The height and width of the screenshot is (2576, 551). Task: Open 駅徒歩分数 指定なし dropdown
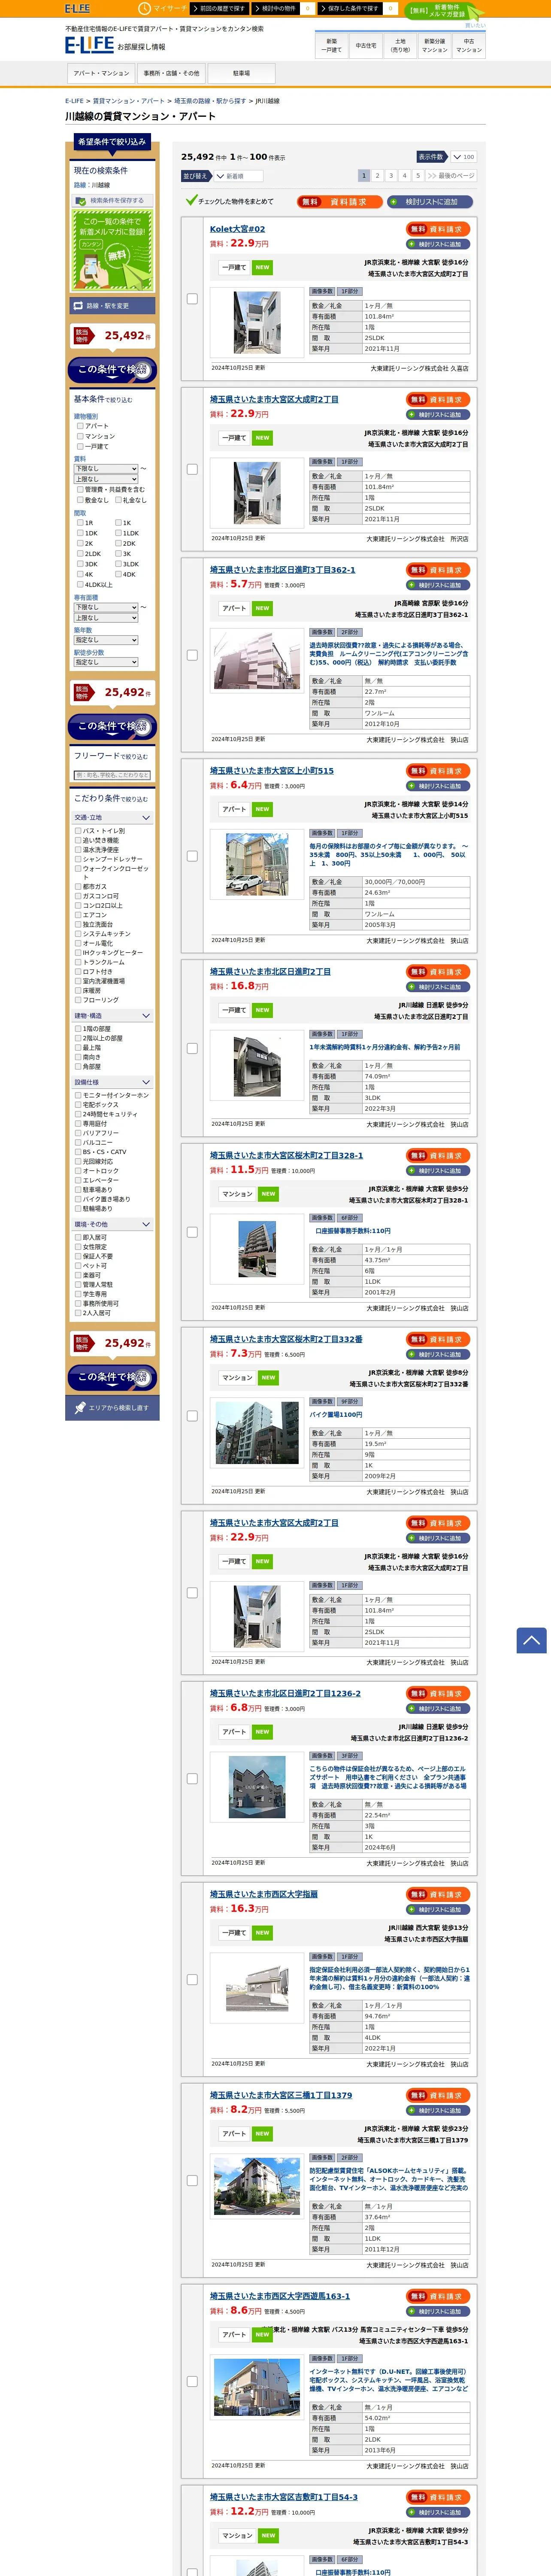click(x=106, y=662)
